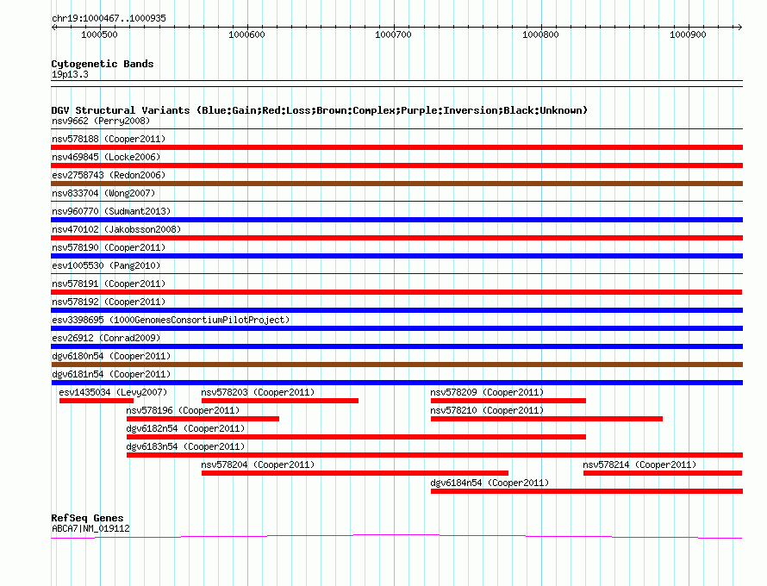Viewport: 767px width, 586px height.
Task: Click the chr19:1000467..1000935 coordinate label
Action: coord(109,18)
